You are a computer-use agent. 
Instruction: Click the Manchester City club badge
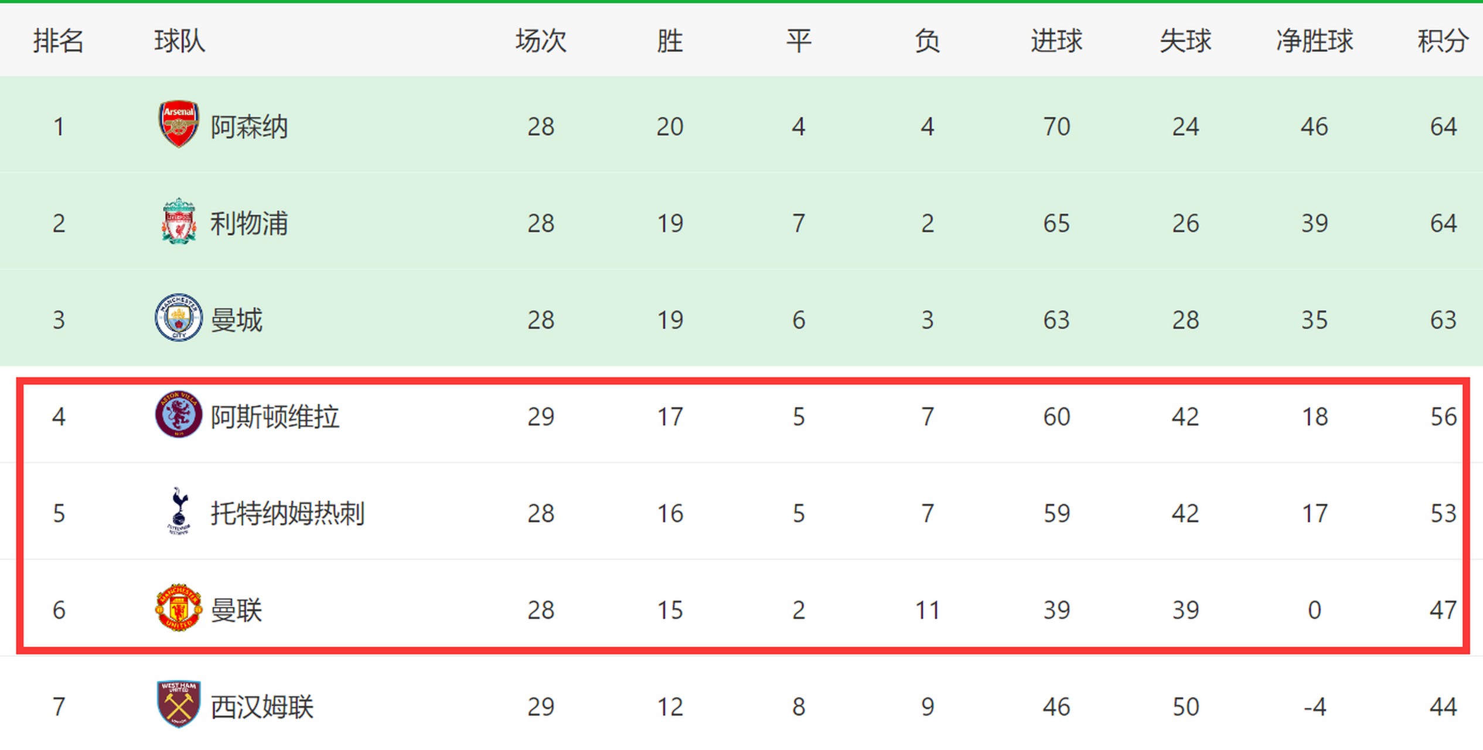pos(179,318)
